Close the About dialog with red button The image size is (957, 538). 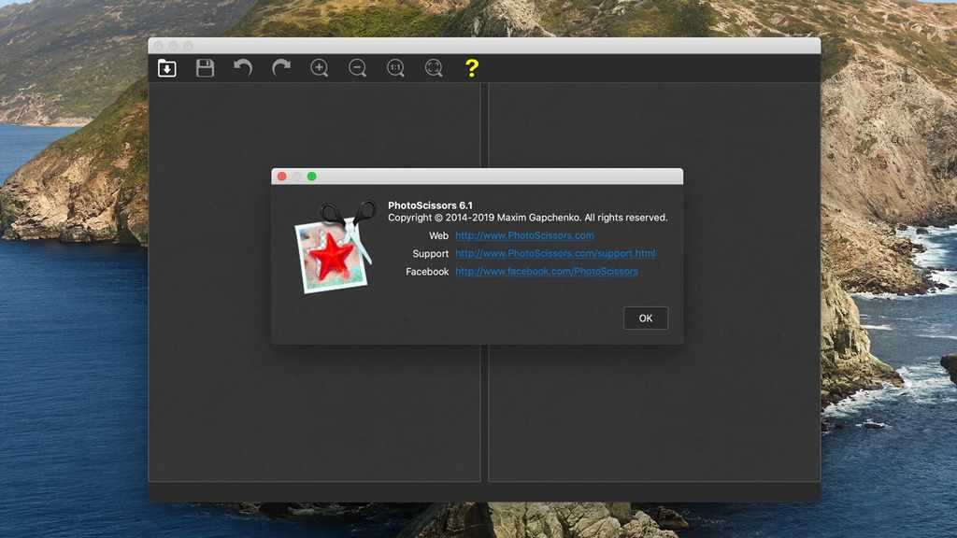(282, 177)
